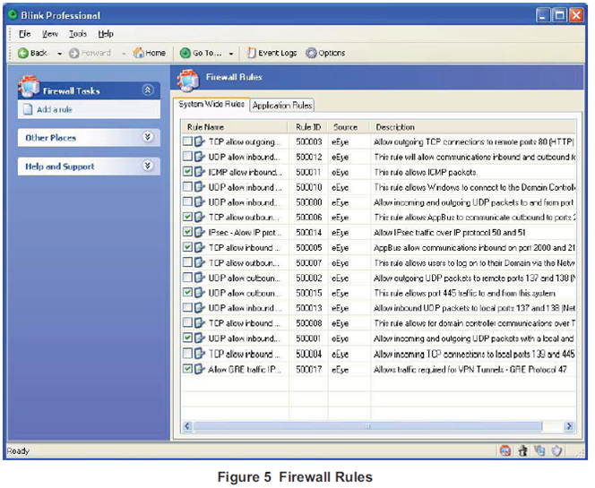Open the File menu
This screenshot has width=595, height=488.
25,34
